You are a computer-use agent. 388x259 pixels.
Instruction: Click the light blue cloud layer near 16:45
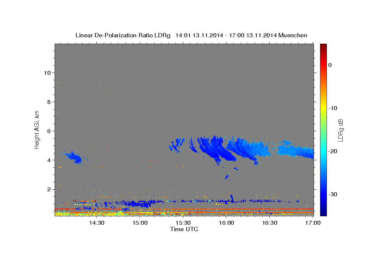296,151
